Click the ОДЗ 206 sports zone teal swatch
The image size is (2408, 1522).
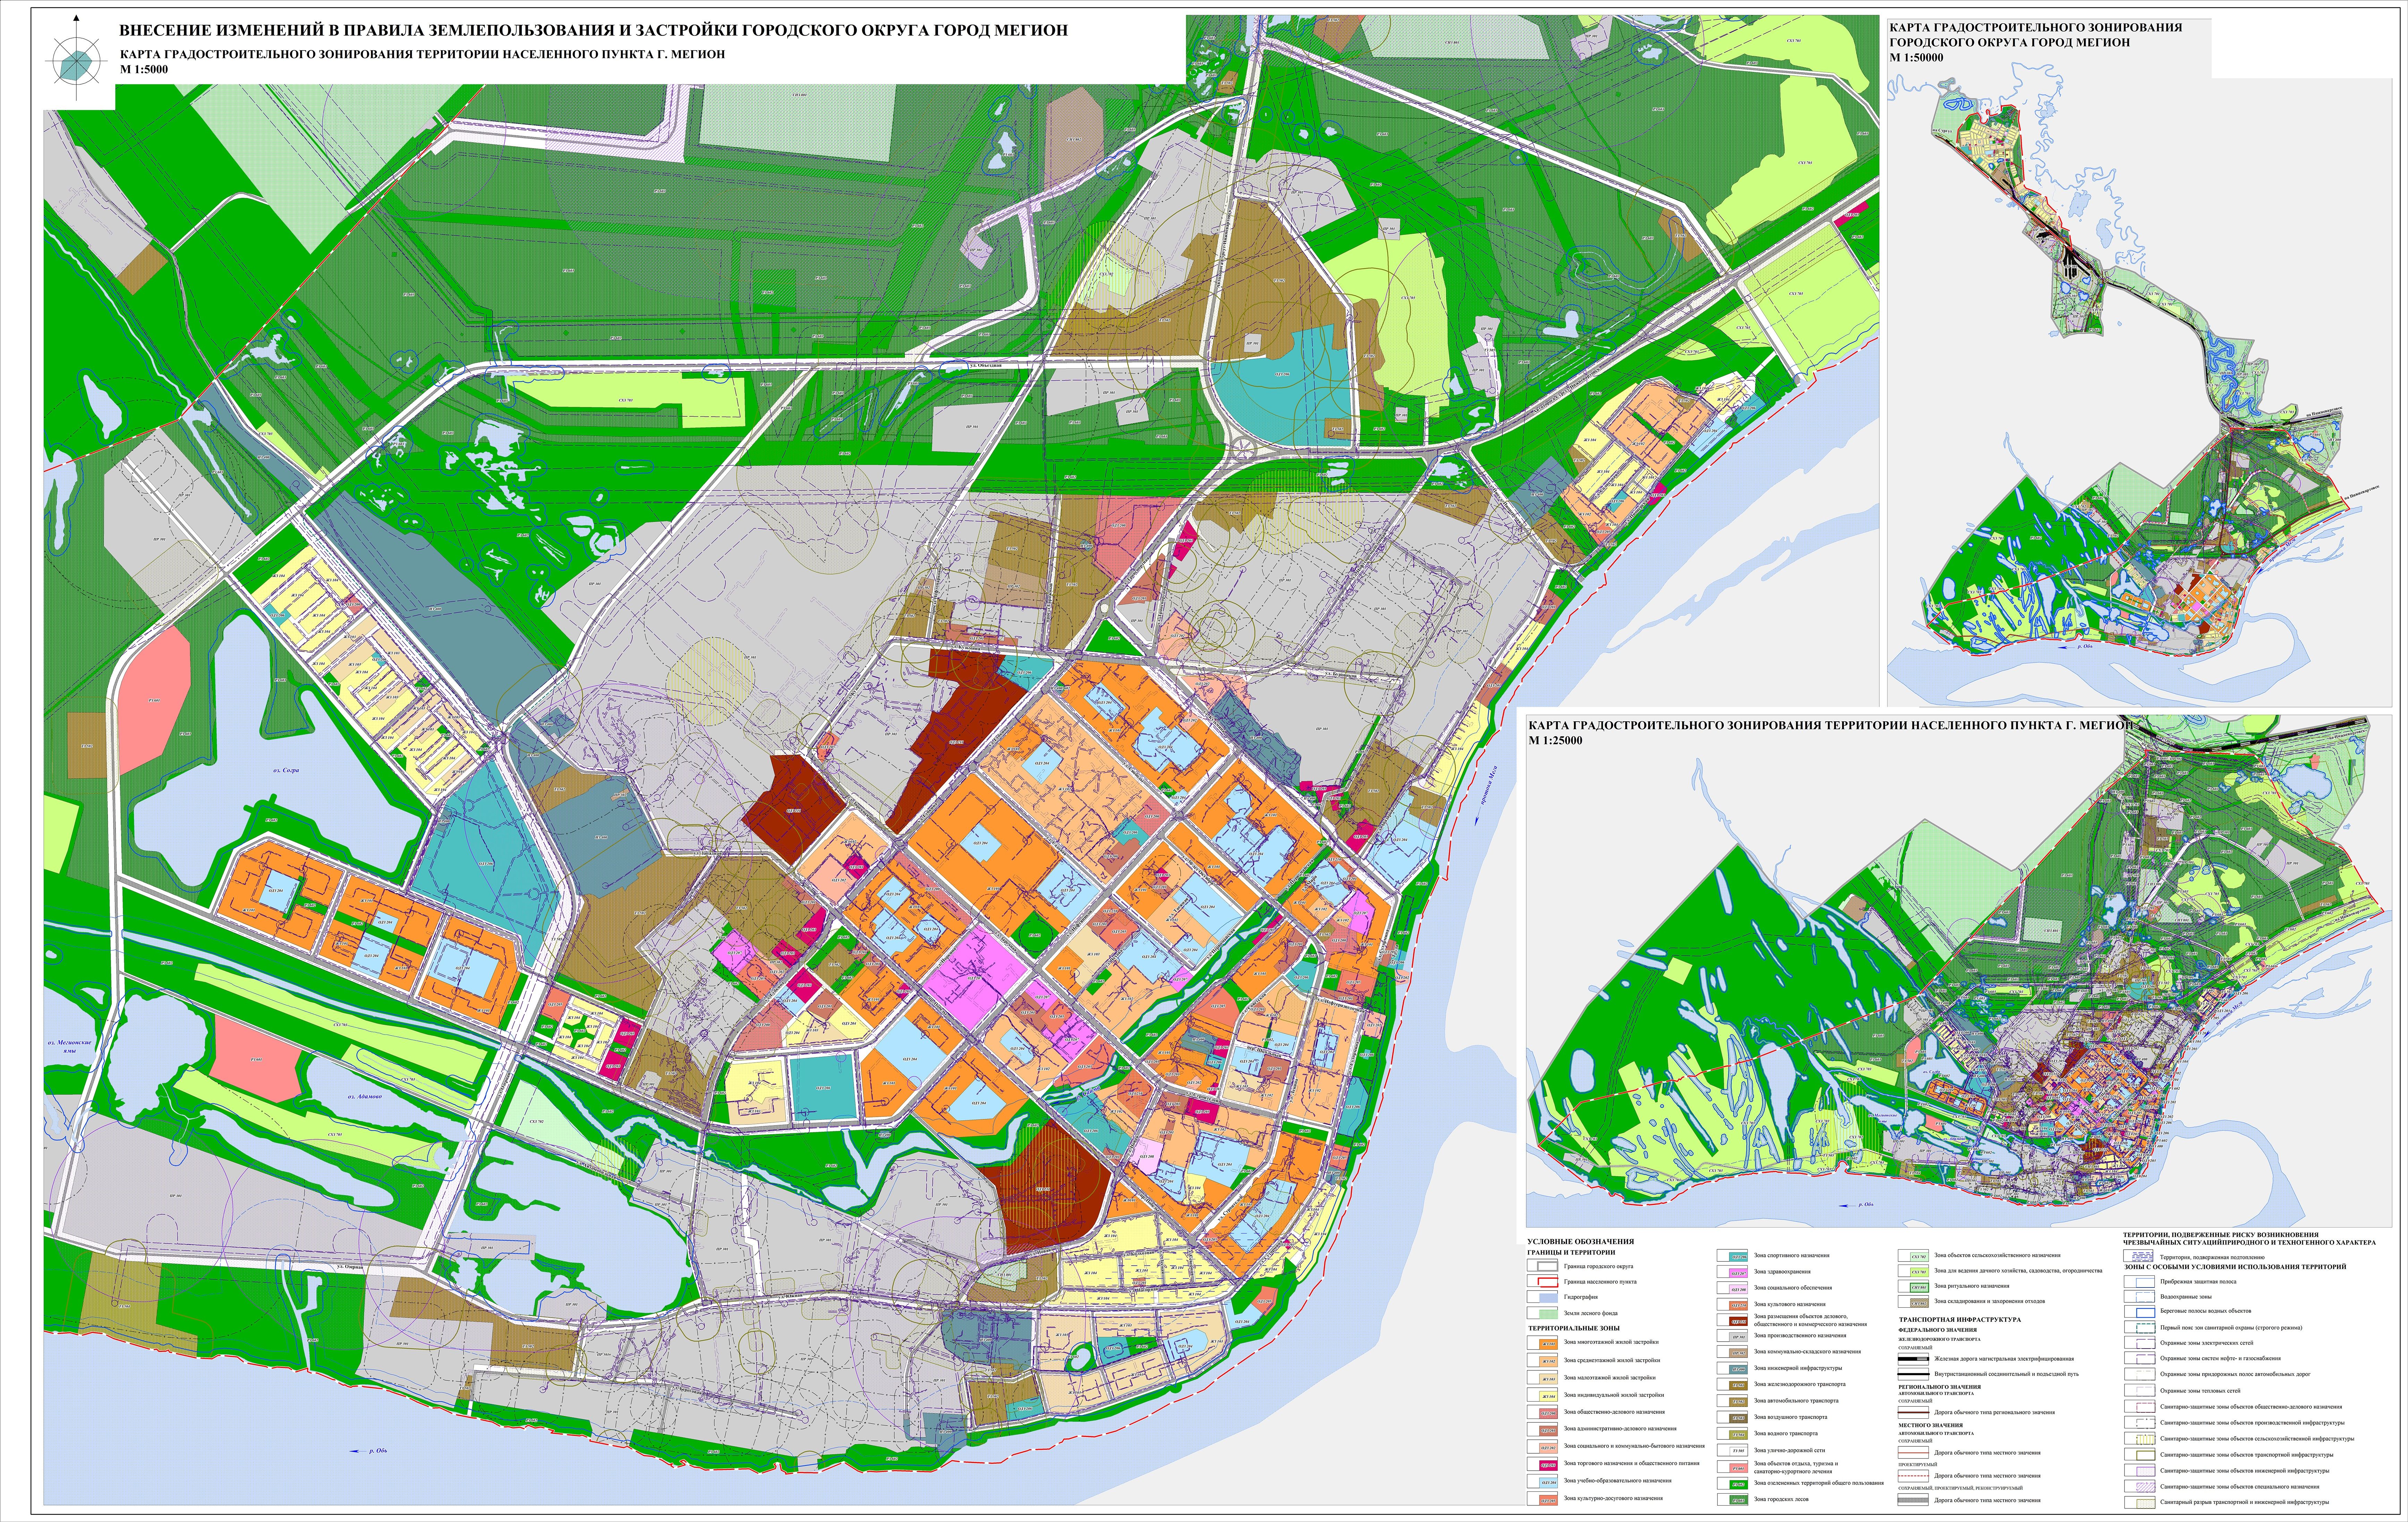[x=1739, y=1257]
